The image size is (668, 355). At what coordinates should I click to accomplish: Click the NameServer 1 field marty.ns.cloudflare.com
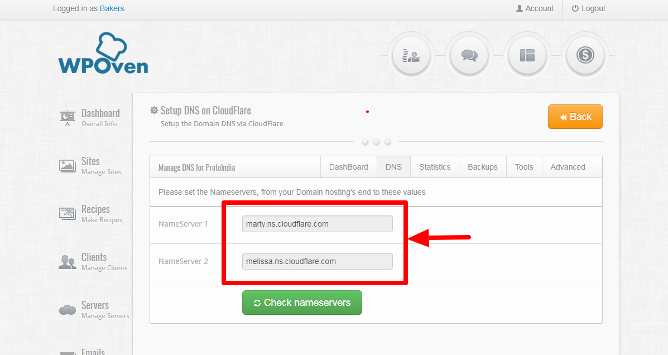[x=318, y=224]
